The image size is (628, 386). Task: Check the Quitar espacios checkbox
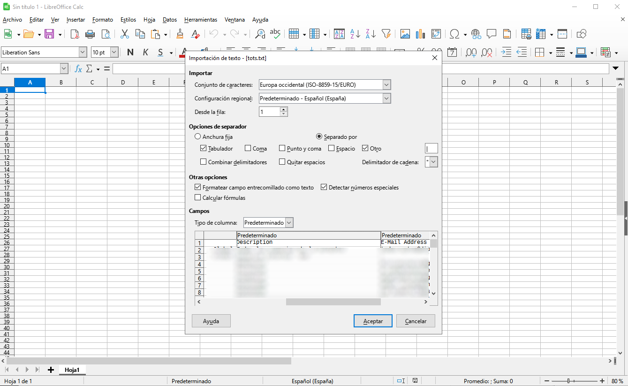tap(282, 162)
